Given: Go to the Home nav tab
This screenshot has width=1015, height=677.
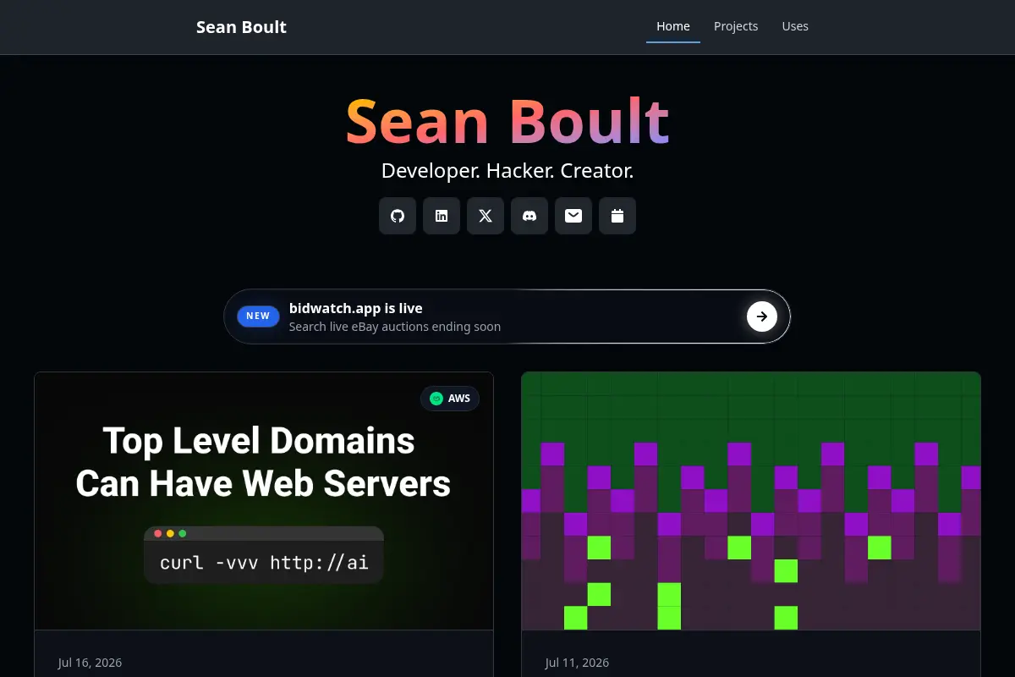Looking at the screenshot, I should tap(673, 26).
